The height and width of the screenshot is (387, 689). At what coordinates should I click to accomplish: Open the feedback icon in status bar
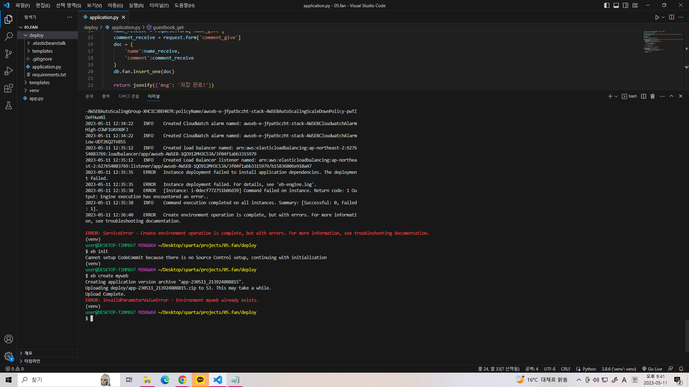click(670, 369)
